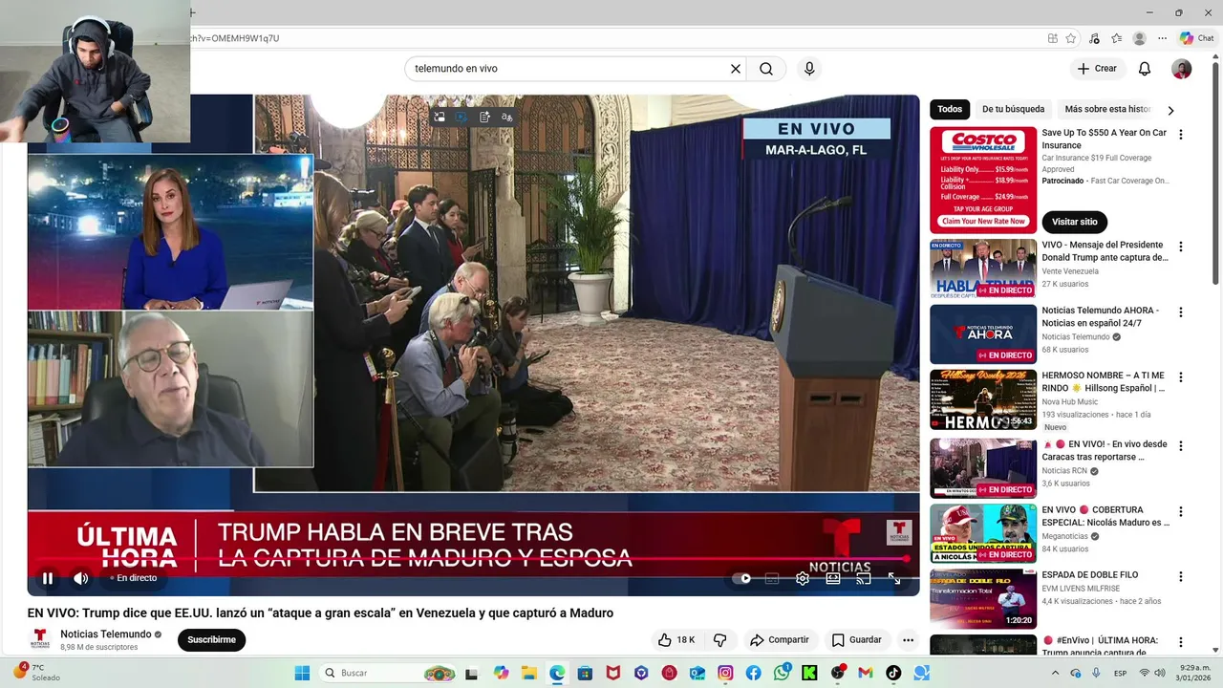Add page to favorites star icon

(x=1071, y=38)
